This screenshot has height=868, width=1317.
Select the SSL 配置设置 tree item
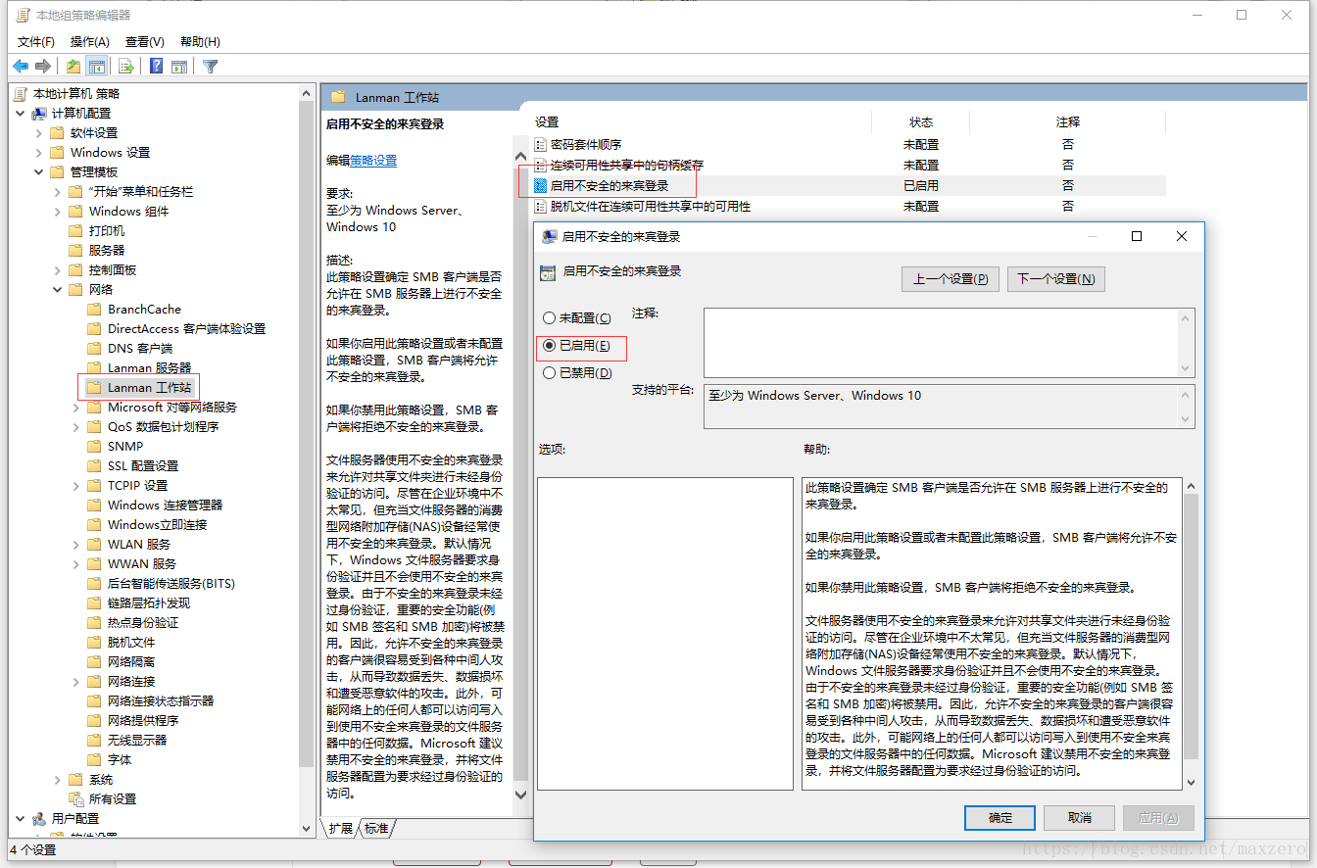(x=143, y=465)
